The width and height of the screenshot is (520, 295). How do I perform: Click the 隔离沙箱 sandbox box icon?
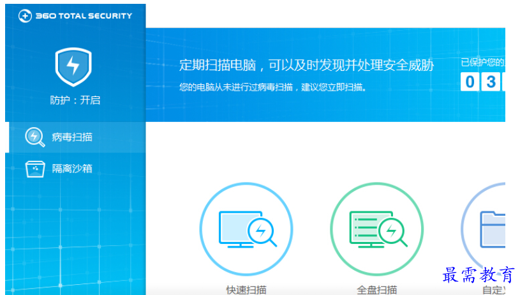coord(35,169)
